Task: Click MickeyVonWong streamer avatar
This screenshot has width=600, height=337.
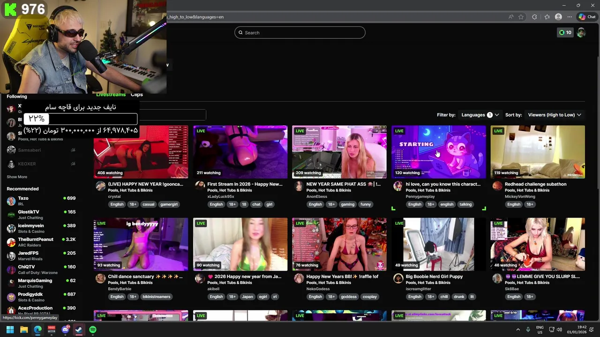Action: pos(497,186)
